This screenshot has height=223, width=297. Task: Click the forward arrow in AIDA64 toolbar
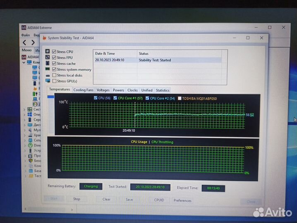tap(34, 43)
